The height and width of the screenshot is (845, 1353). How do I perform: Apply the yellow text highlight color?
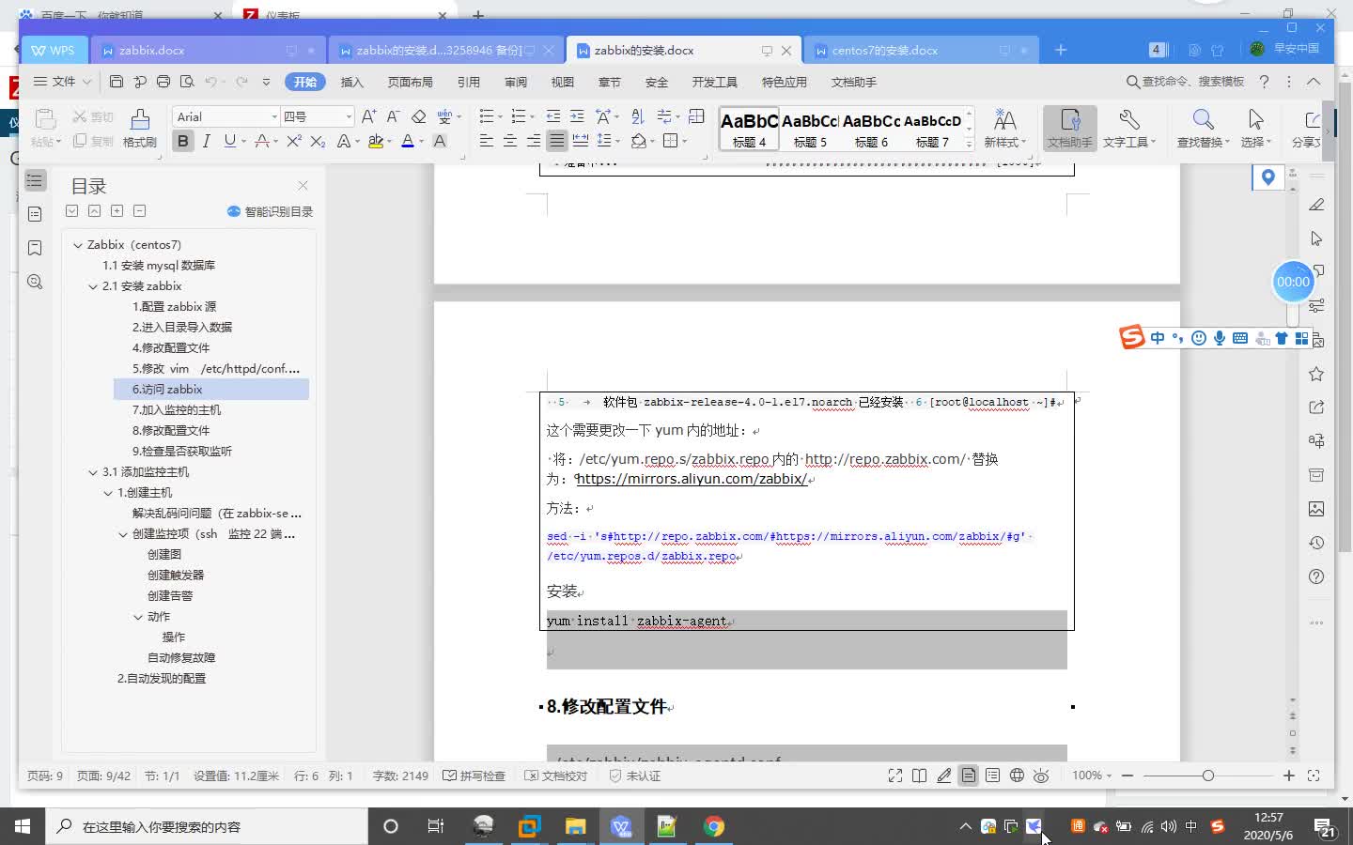tap(375, 141)
